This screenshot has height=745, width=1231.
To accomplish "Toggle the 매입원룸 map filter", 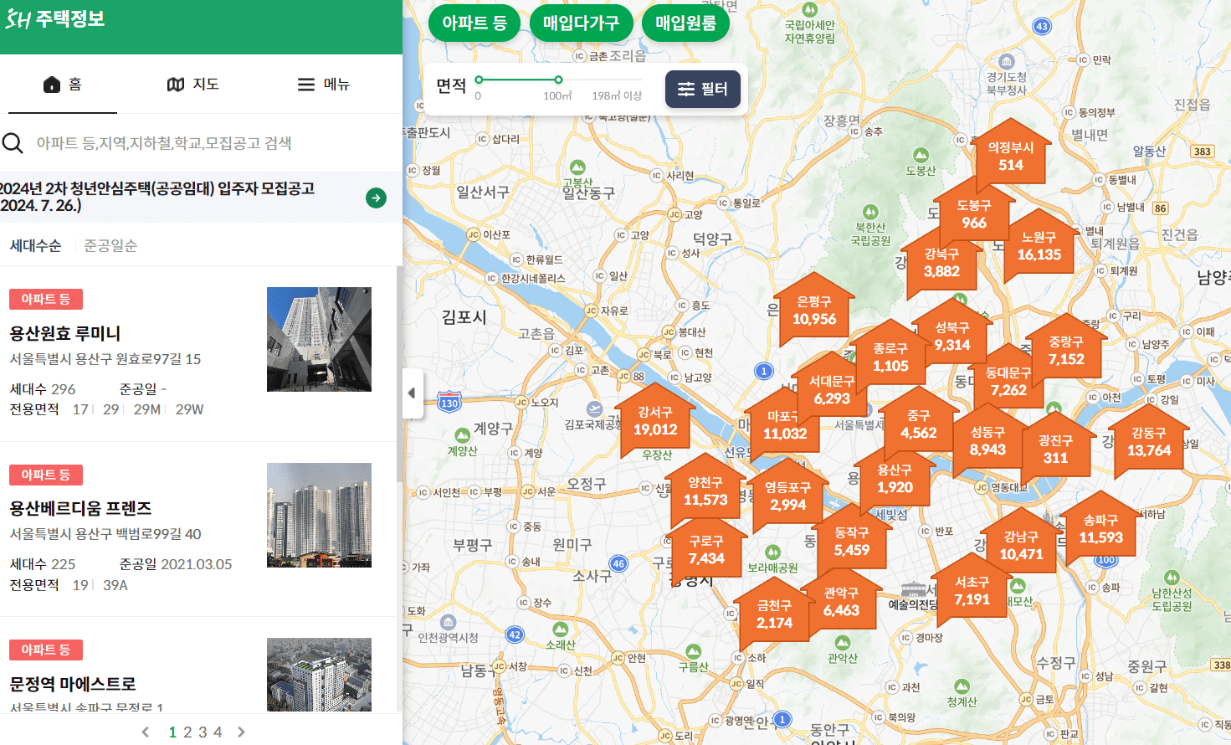I will pyautogui.click(x=685, y=23).
